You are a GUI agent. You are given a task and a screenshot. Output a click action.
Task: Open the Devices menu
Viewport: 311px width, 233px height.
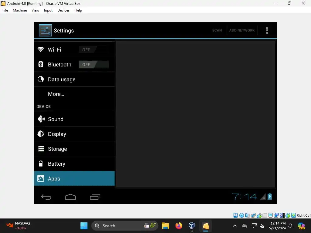(63, 10)
